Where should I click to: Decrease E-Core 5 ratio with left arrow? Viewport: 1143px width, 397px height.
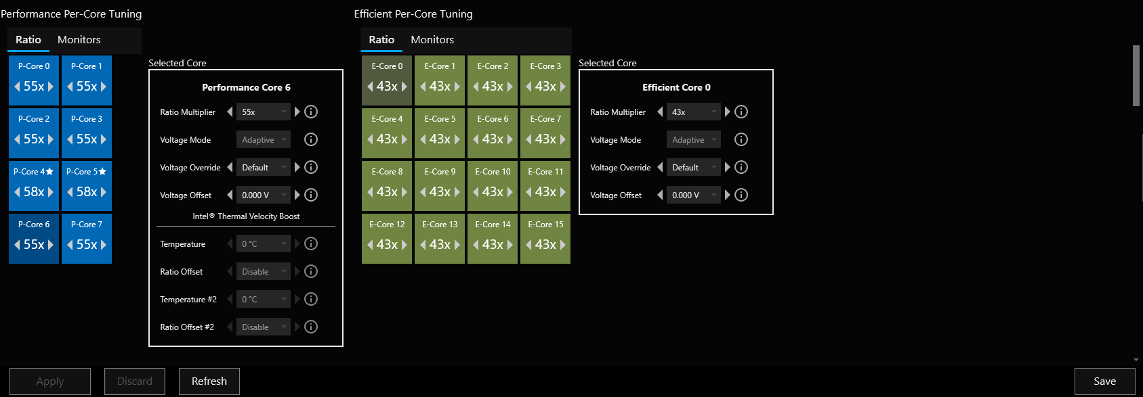[423, 139]
